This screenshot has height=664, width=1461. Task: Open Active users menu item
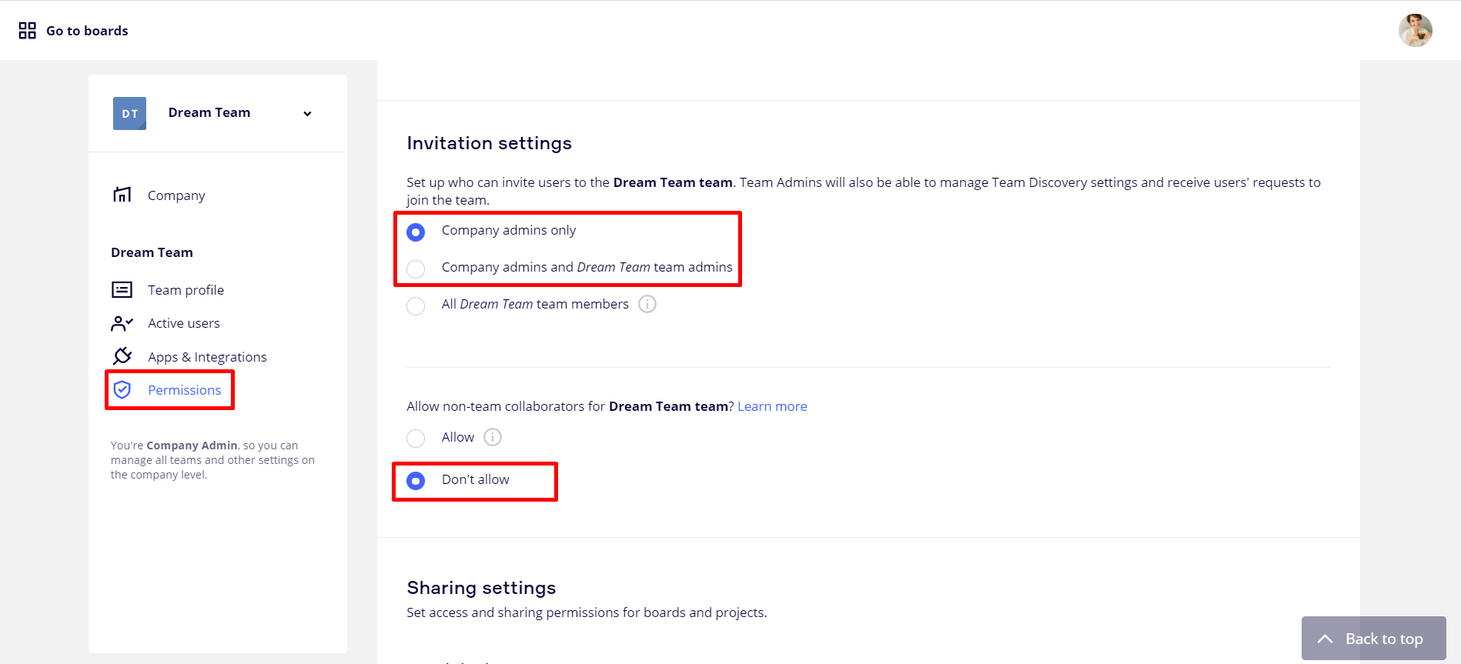click(184, 323)
